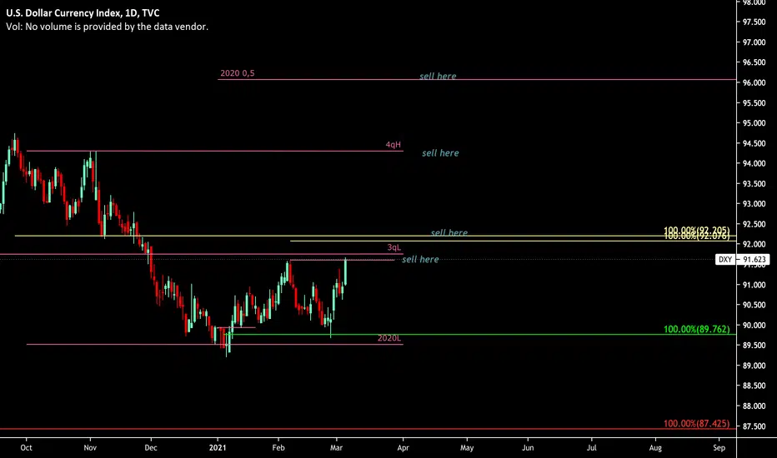Click the DXY 91.623 current price tag
The height and width of the screenshot is (458, 777).
(x=742, y=260)
